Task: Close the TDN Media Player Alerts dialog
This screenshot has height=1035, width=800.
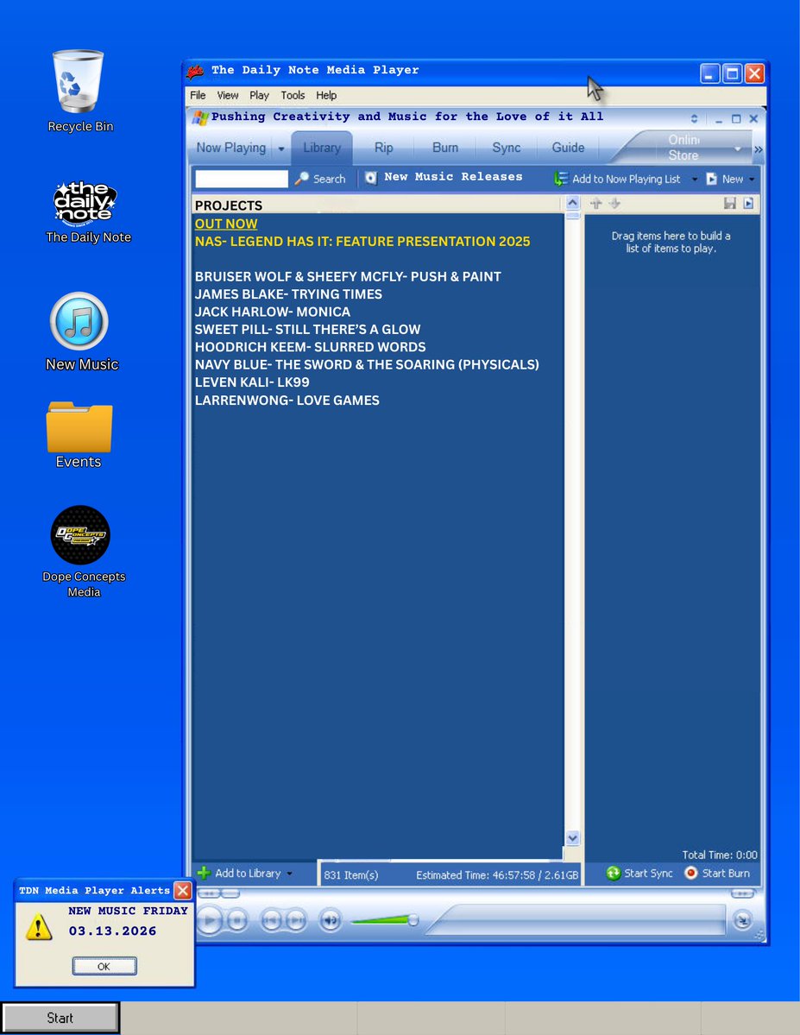Action: [183, 891]
